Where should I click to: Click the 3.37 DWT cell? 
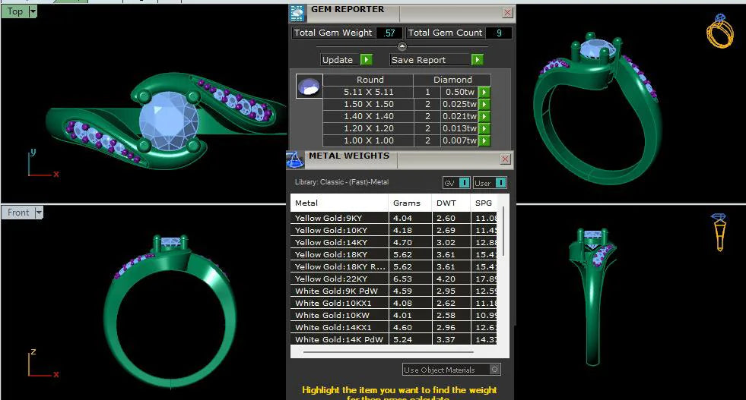point(451,340)
